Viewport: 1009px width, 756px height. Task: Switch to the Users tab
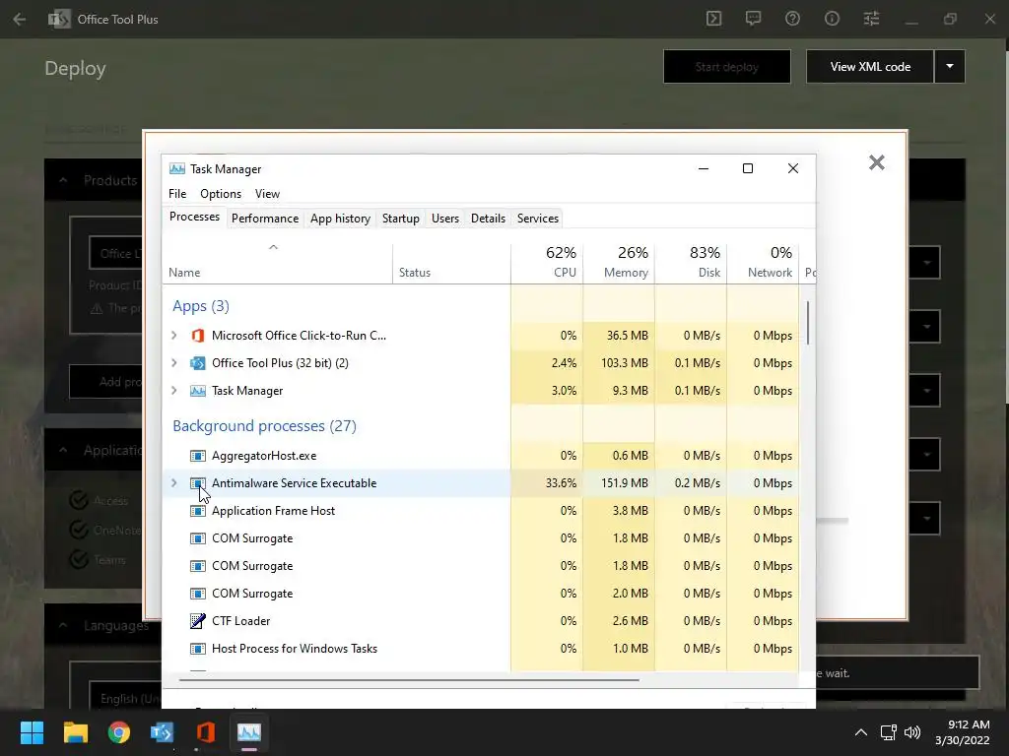click(445, 219)
